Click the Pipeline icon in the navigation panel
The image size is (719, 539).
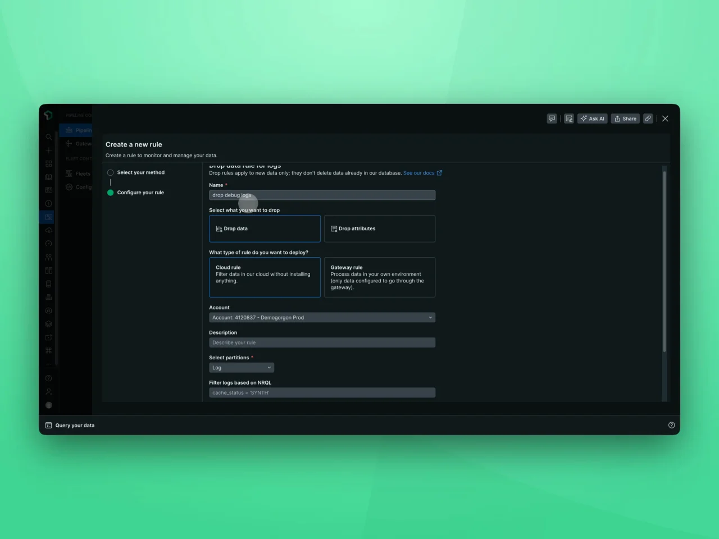[x=69, y=130]
